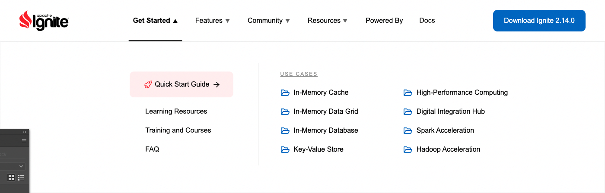Click the folder icon beside In-Memory Cache
The image size is (605, 193).
(285, 93)
